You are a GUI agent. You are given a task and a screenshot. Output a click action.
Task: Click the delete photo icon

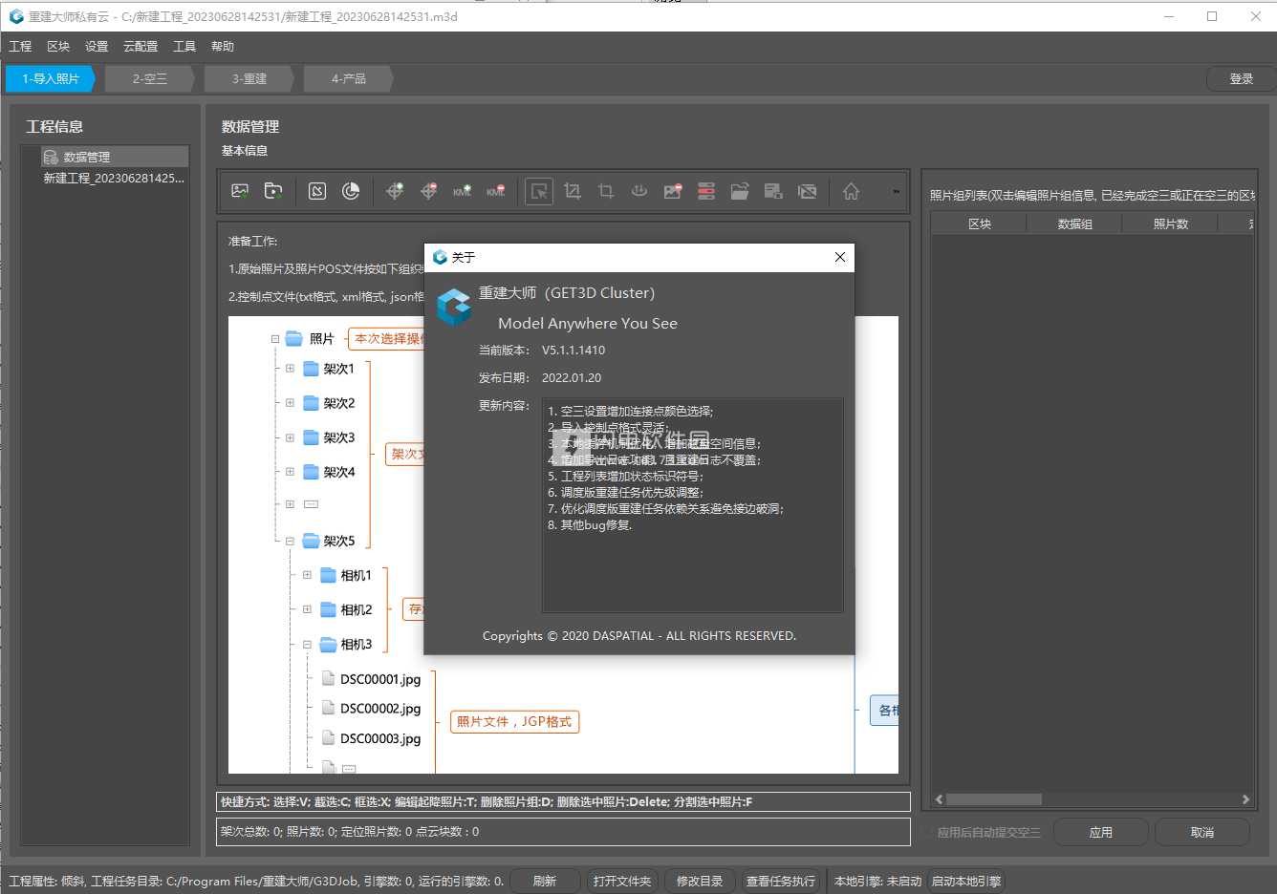click(673, 191)
